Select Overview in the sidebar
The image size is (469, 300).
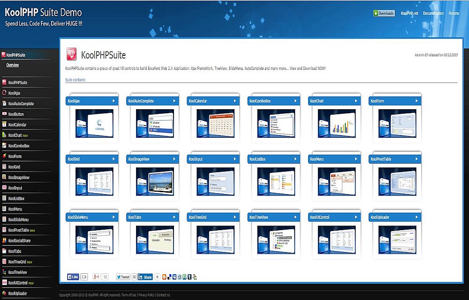[13, 65]
